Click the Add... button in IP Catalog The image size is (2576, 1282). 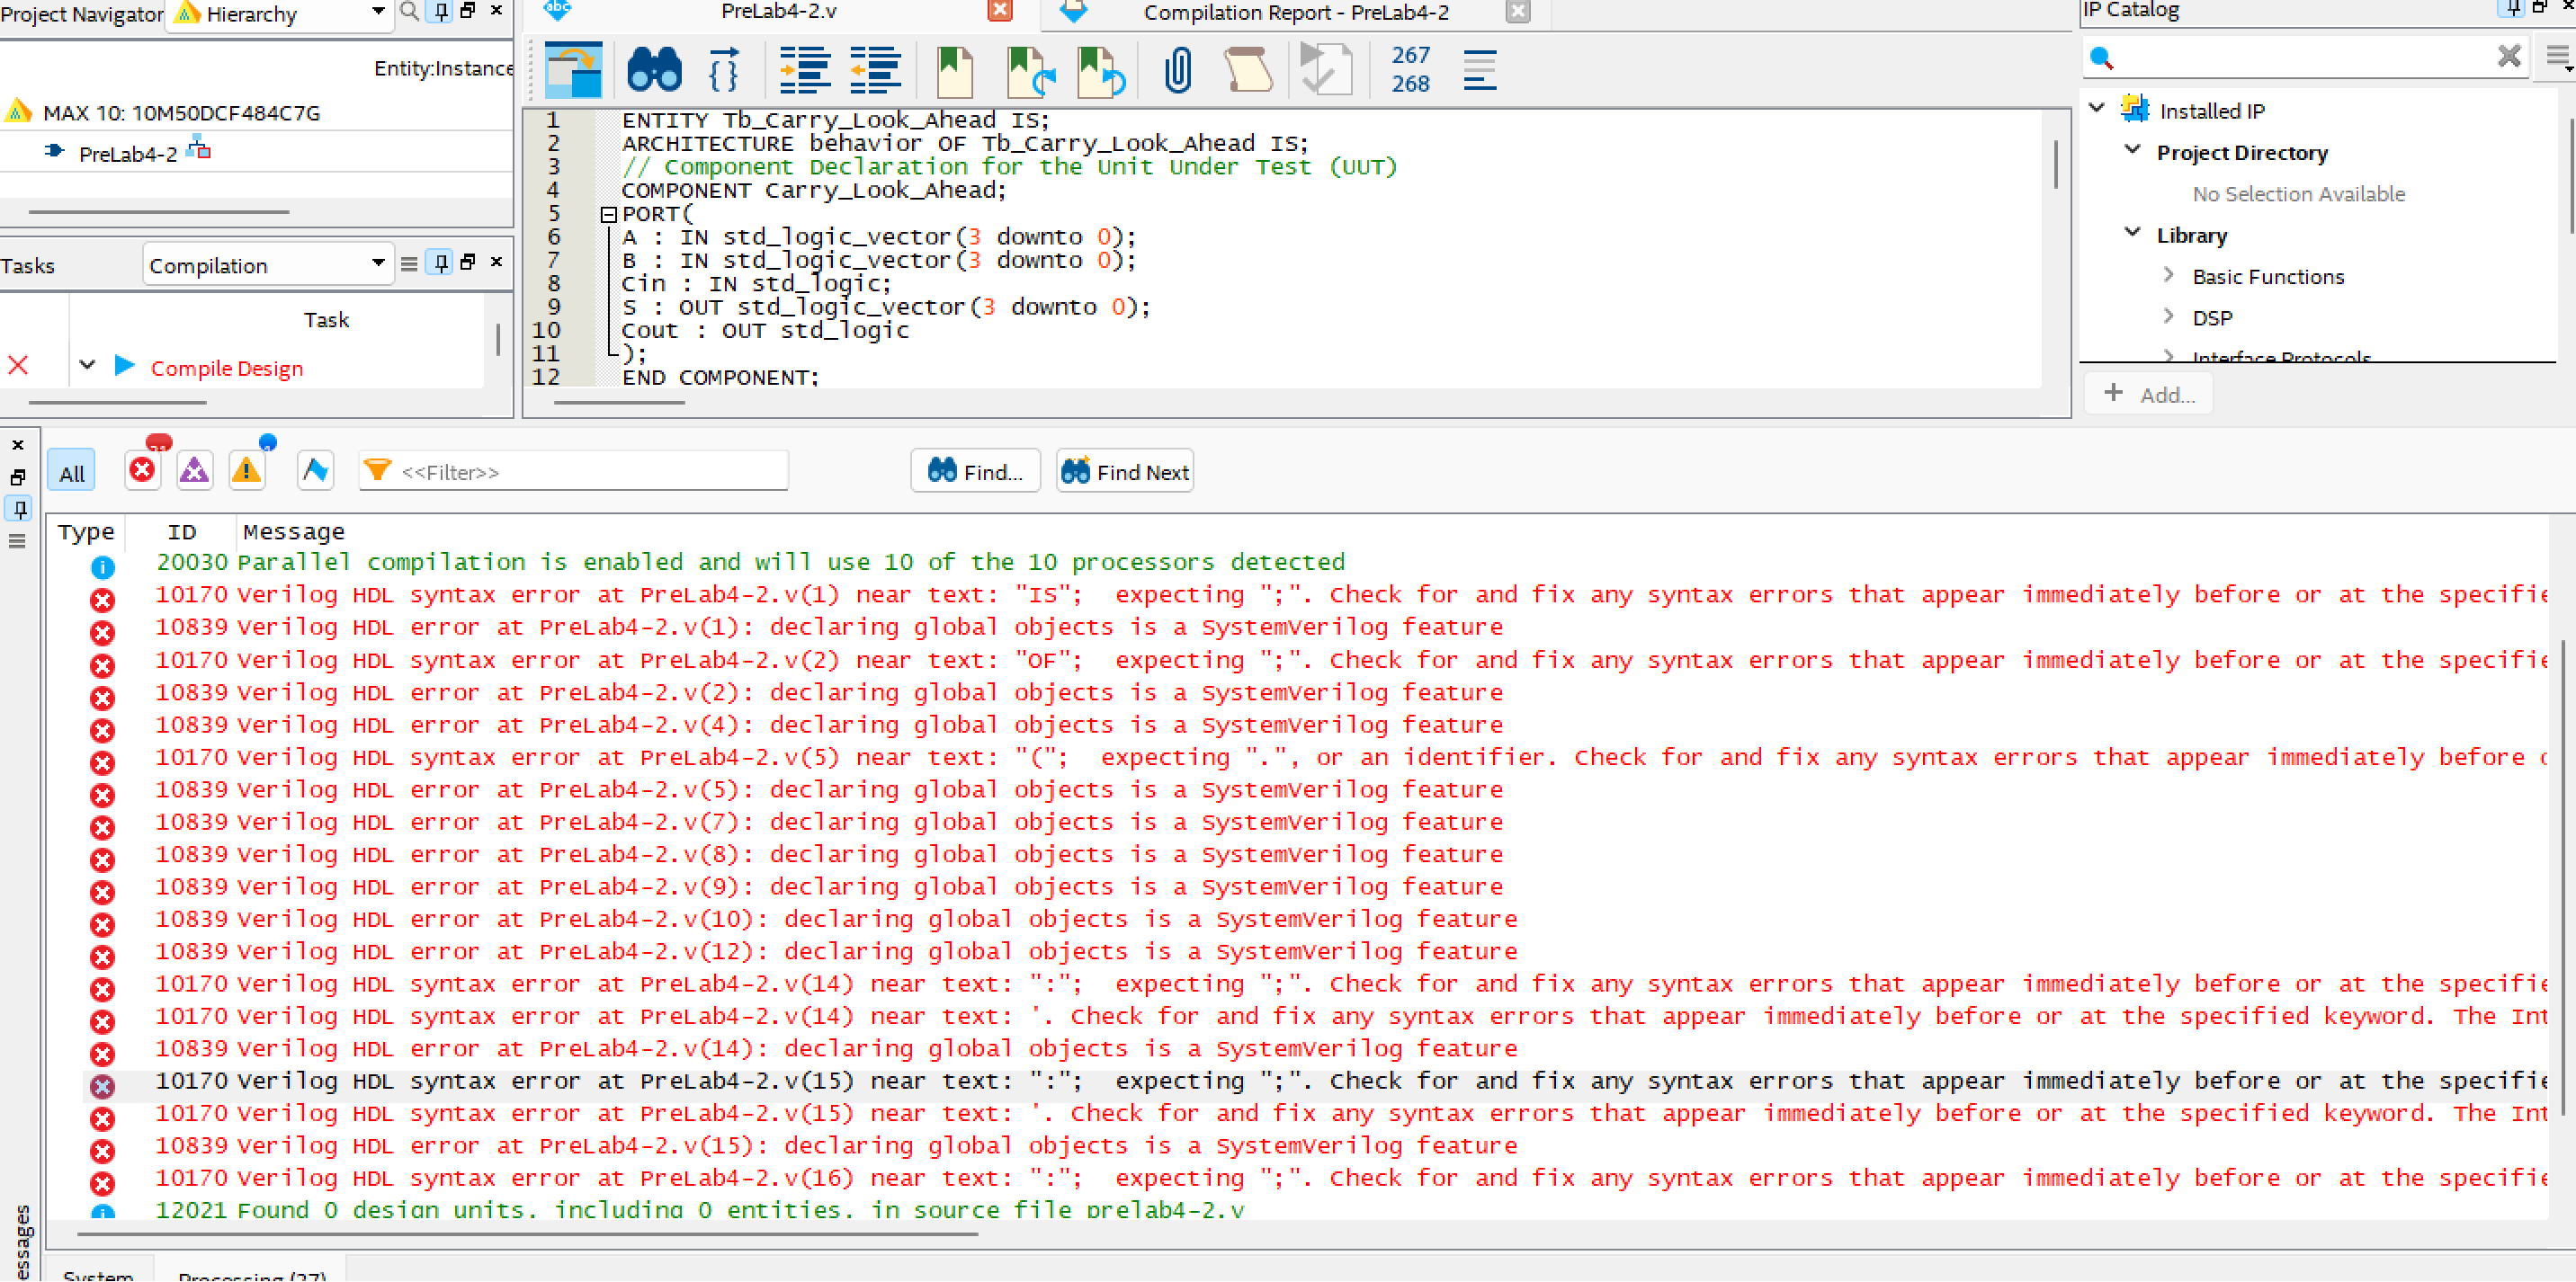2149,395
